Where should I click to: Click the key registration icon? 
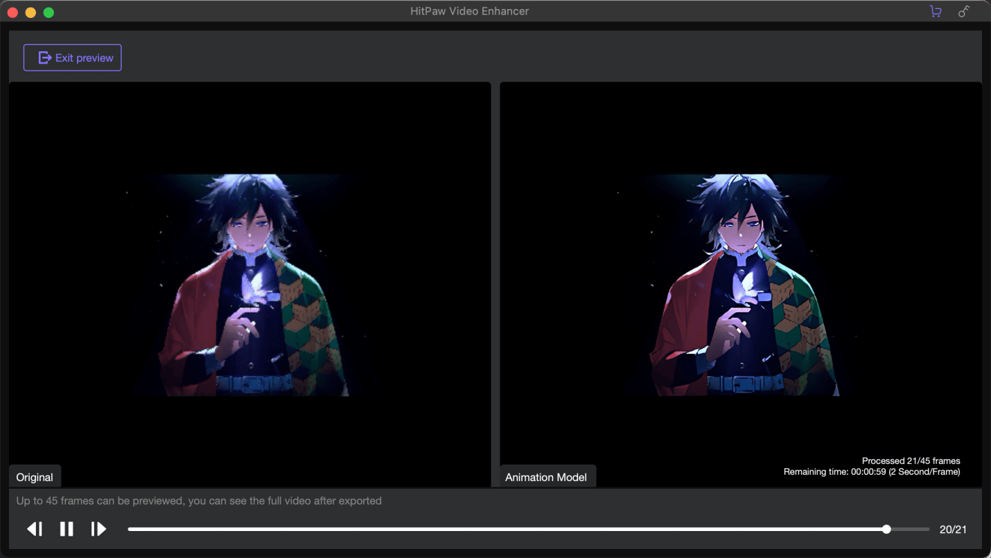(x=964, y=12)
